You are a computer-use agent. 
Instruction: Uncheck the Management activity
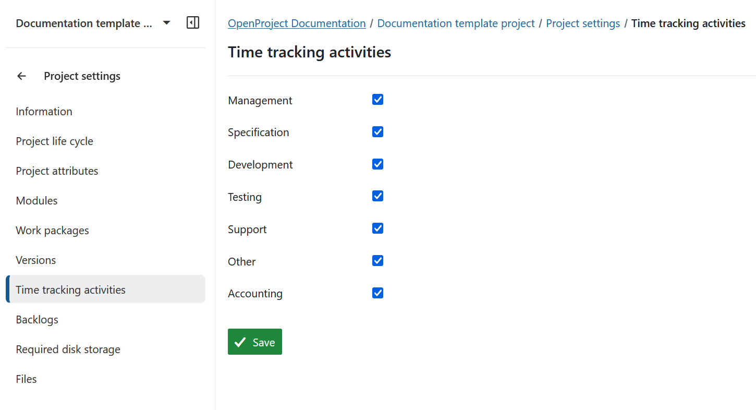point(377,99)
